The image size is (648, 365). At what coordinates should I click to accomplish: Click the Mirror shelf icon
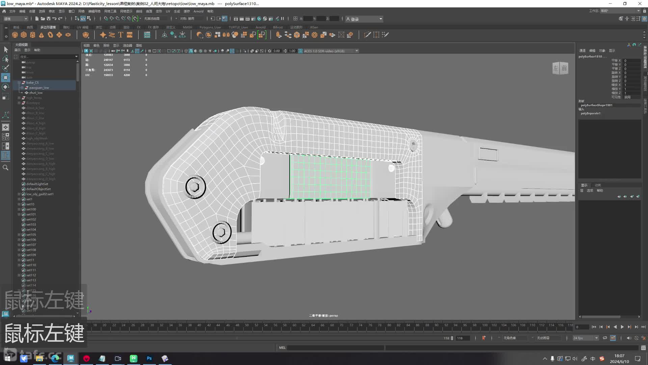pyautogui.click(x=226, y=35)
